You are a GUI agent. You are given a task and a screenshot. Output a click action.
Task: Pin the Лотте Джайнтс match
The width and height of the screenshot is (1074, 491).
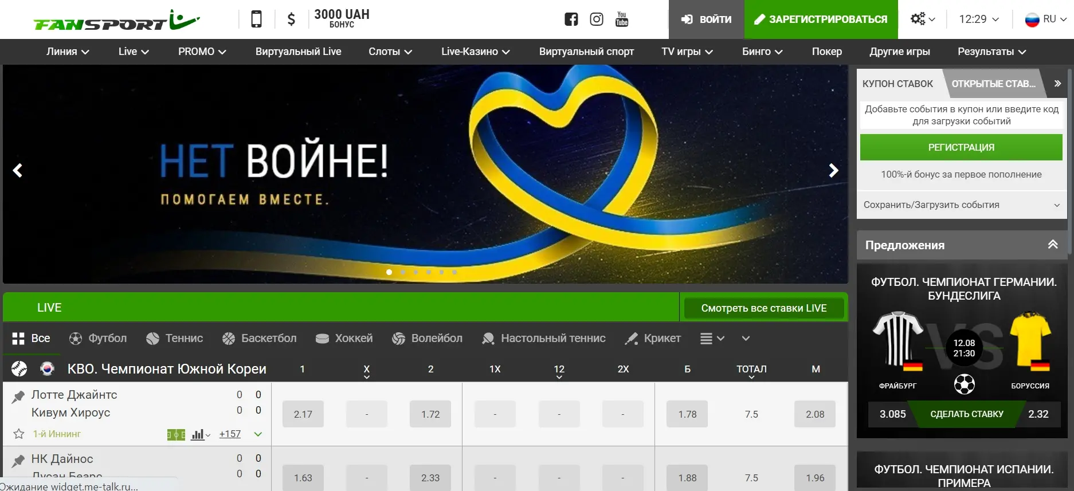pyautogui.click(x=18, y=396)
